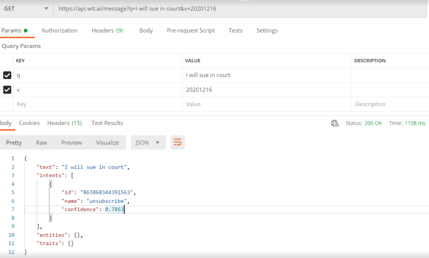This screenshot has height=258, width=429.
Task: Click the "text" line in response
Action: (x=83, y=167)
